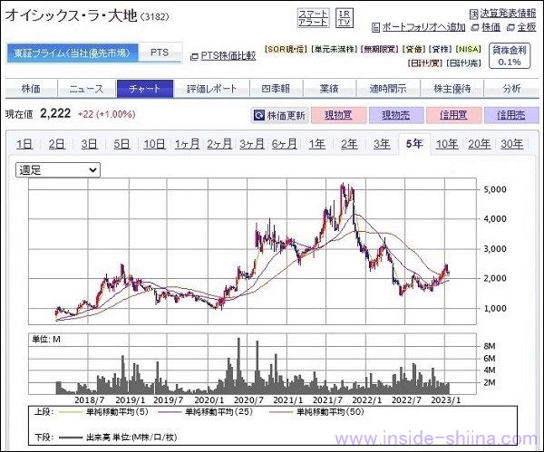This screenshot has width=544, height=452.
Task: Click 信用買 button
Action: pyautogui.click(x=454, y=115)
